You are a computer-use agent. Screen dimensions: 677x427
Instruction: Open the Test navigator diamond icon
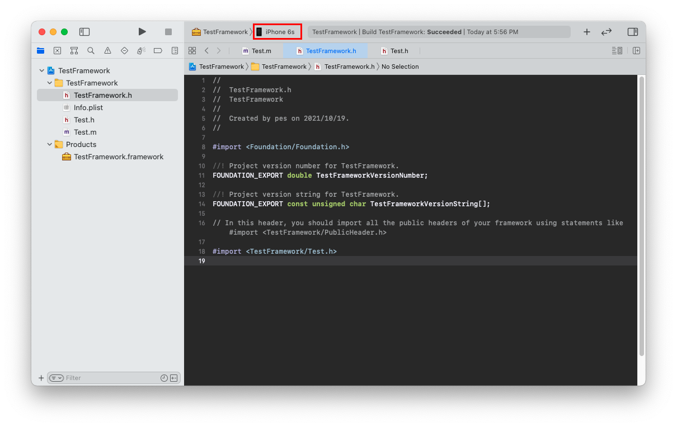[x=124, y=50]
